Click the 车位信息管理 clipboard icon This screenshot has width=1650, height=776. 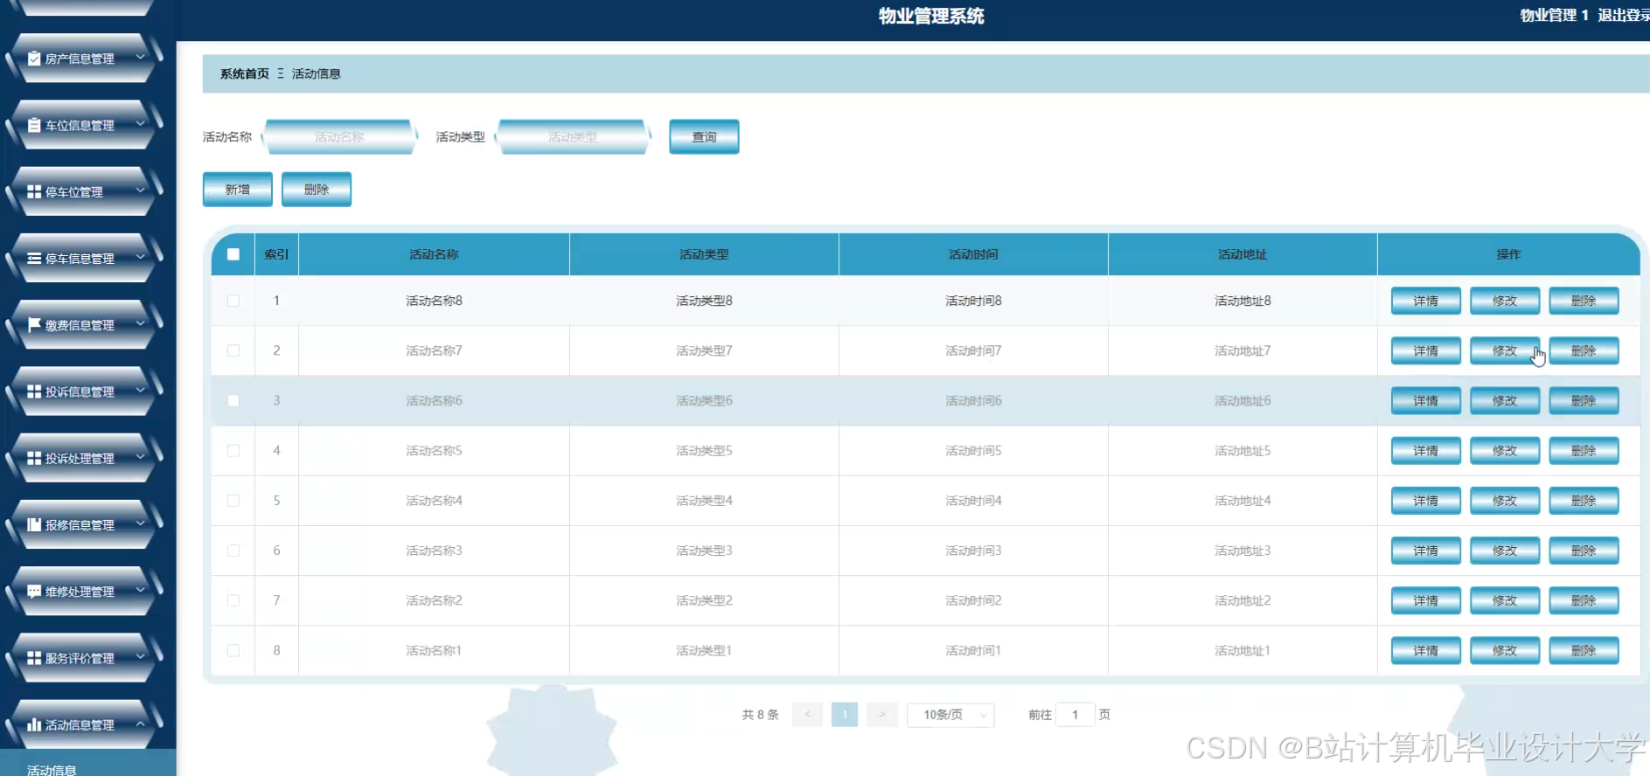(x=34, y=125)
